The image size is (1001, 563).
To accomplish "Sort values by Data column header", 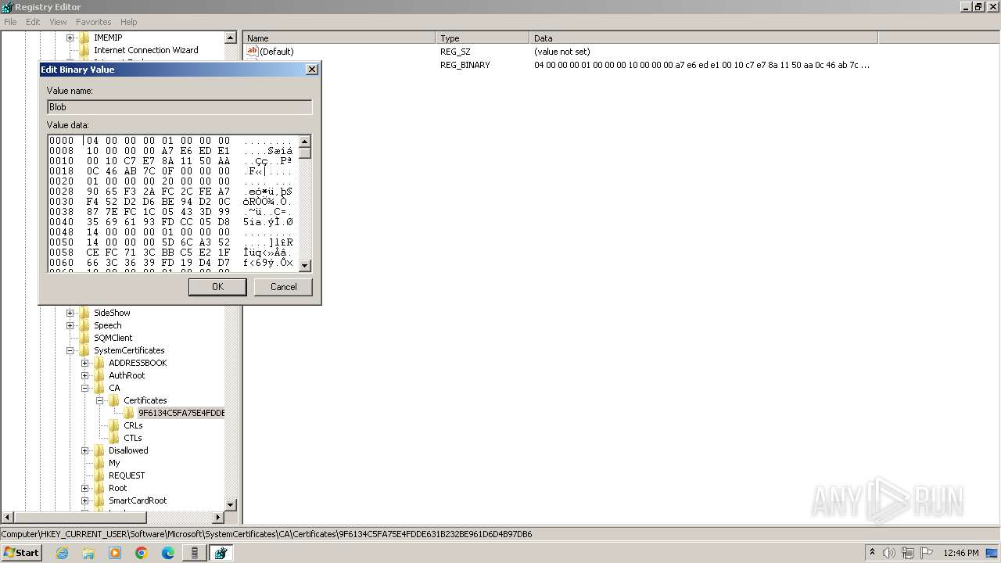I will pos(704,38).
